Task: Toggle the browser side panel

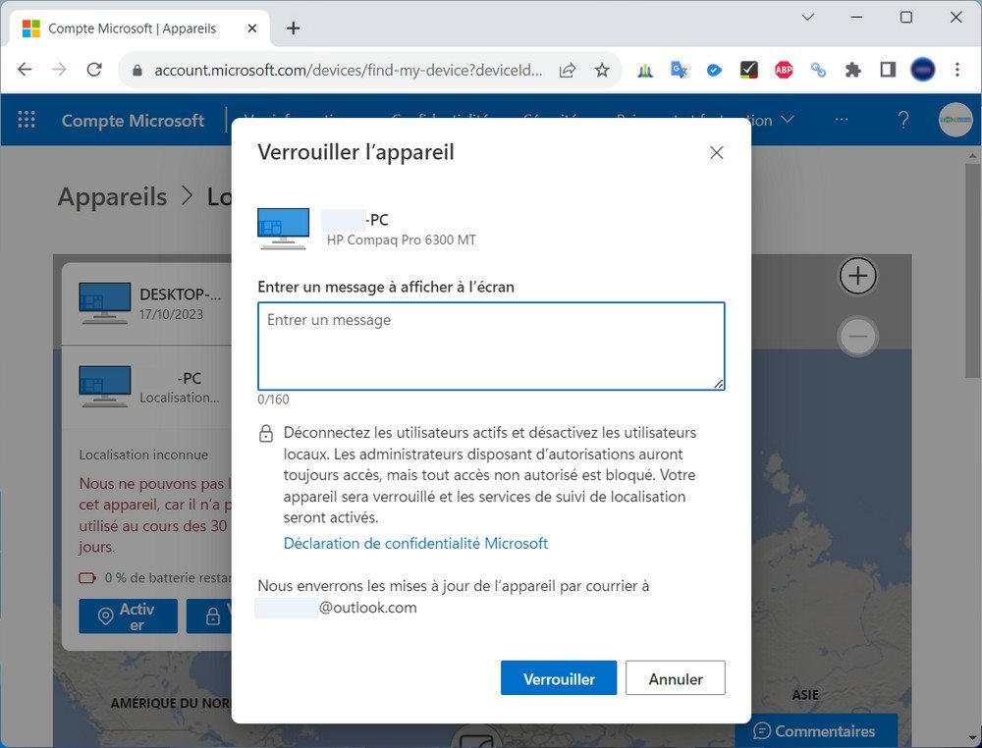Action: coord(888,70)
